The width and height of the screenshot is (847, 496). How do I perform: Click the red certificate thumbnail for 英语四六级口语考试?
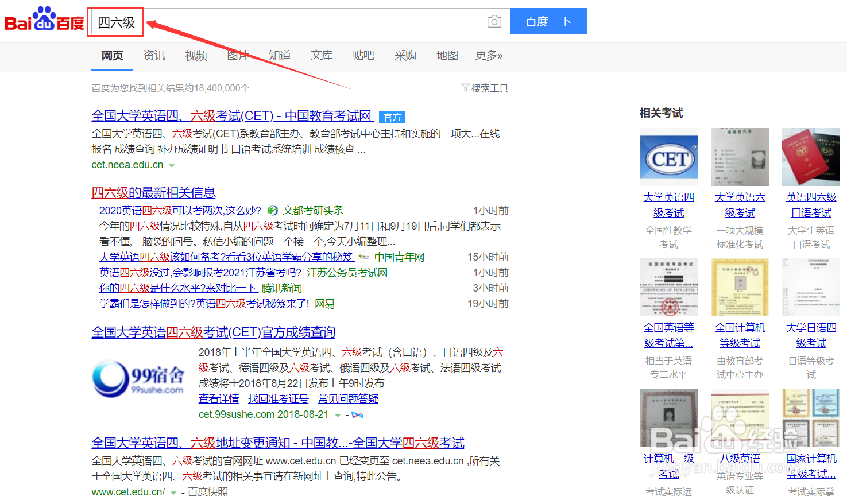tap(811, 157)
